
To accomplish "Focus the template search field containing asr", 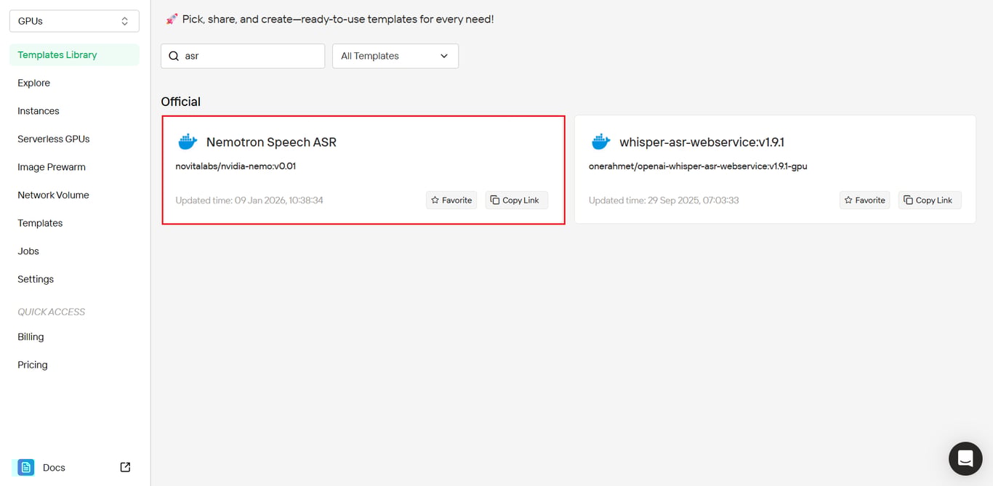I will click(243, 56).
